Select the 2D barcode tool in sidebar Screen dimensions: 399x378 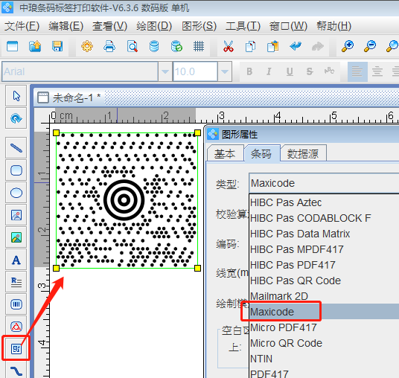tap(16, 349)
